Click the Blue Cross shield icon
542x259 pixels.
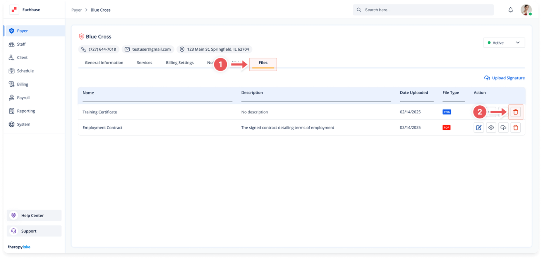(x=81, y=36)
